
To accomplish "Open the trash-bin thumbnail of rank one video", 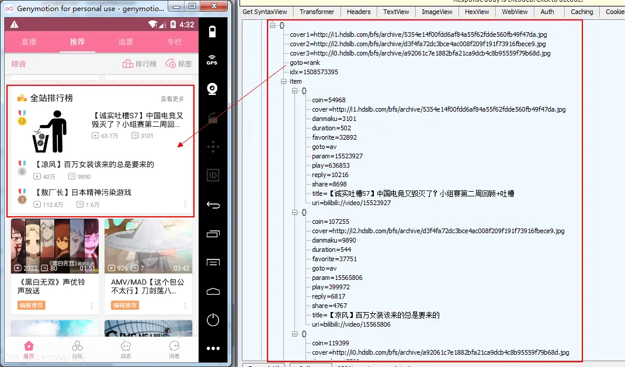I will (x=50, y=131).
